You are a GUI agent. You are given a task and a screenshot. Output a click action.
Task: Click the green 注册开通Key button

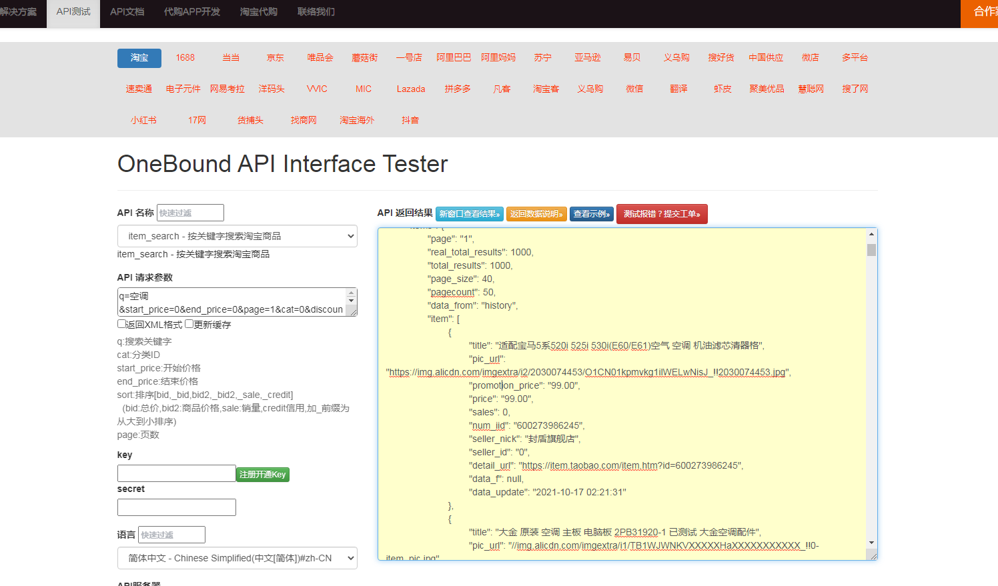[263, 474]
